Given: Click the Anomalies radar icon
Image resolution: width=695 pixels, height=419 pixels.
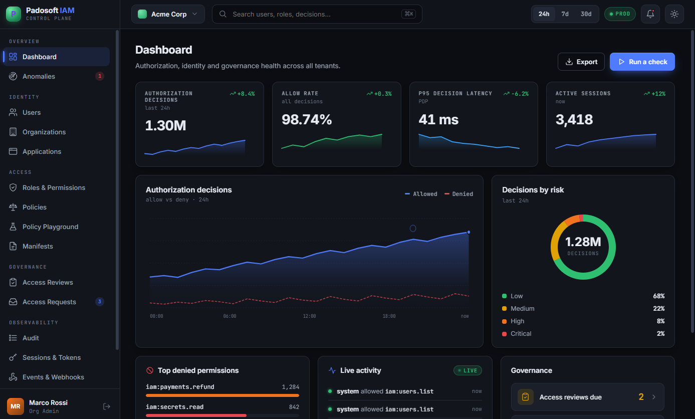Looking at the screenshot, I should (13, 76).
